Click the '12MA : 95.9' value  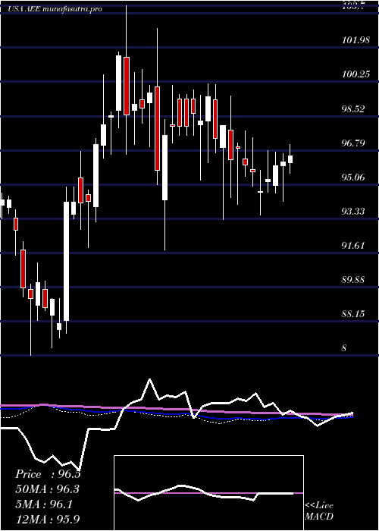[x=48, y=519]
